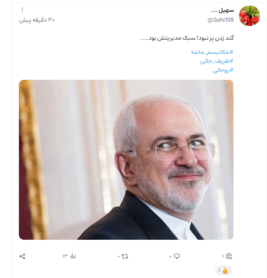Open replies with the comment bubble icon
267x278 pixels.
click(177, 256)
